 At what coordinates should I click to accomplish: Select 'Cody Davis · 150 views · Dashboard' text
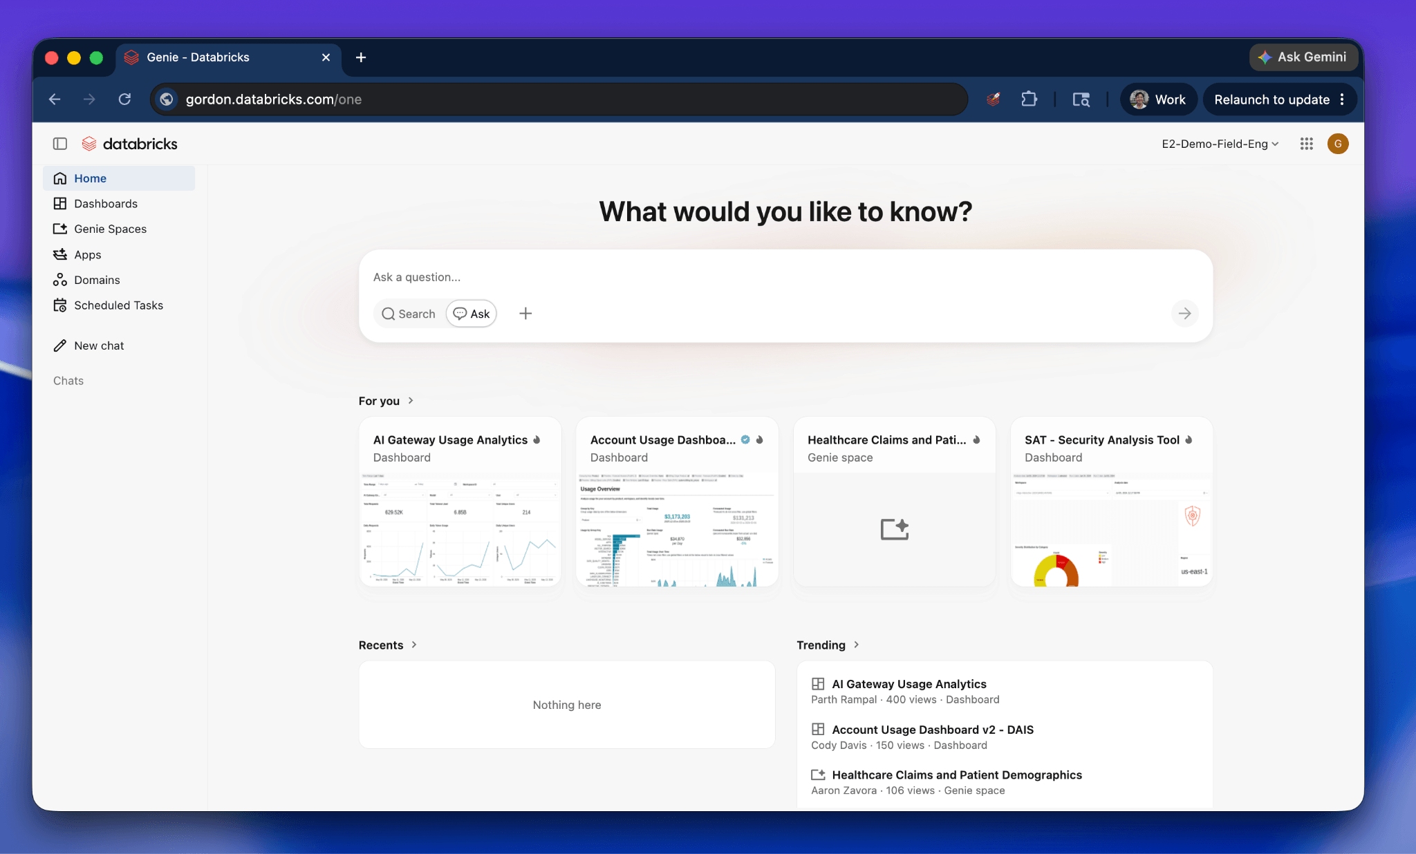(x=899, y=746)
